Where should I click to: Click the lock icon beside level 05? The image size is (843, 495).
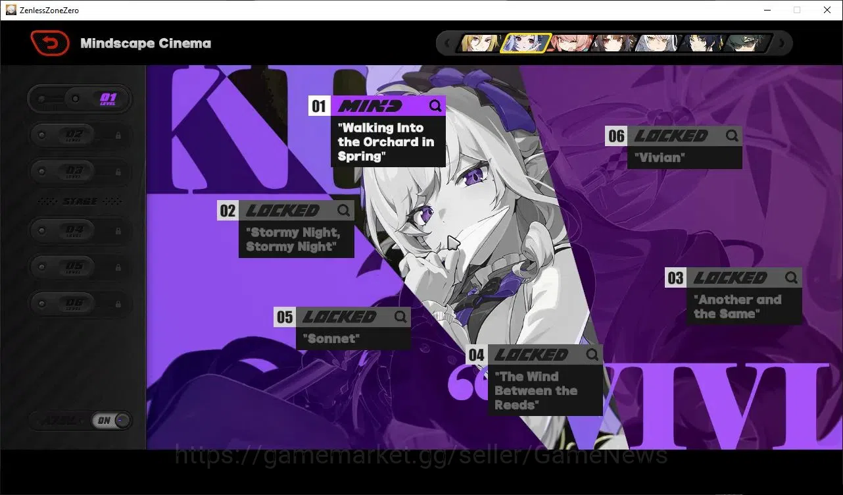118,267
